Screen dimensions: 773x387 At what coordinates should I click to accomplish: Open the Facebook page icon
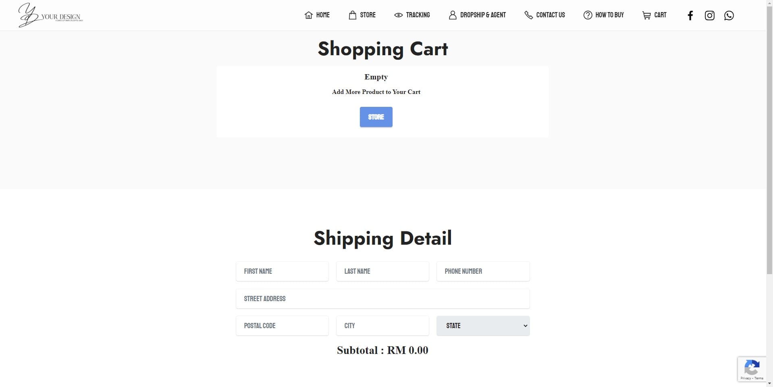click(690, 15)
